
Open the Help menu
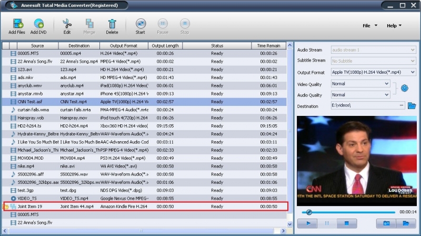(394, 25)
